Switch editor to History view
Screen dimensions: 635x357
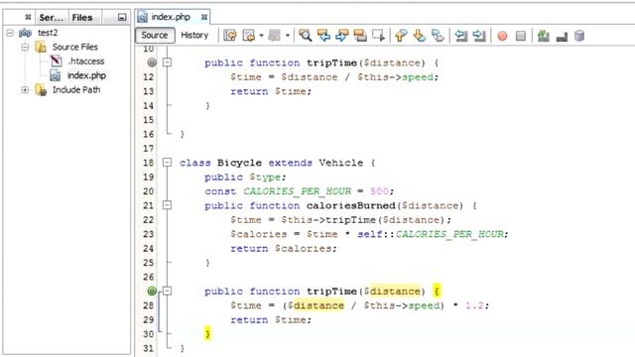point(194,36)
